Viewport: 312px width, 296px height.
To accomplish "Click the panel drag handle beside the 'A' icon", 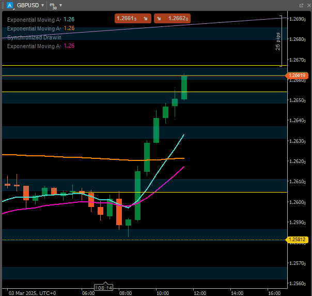I will (x=3, y=5).
